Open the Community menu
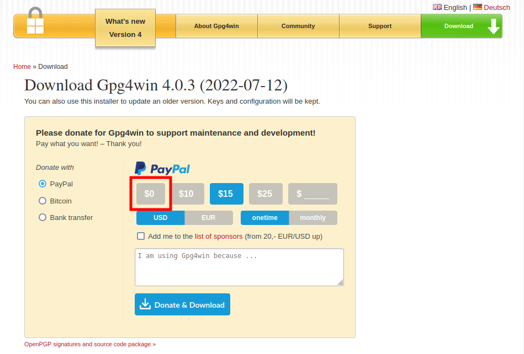The image size is (524, 354). pyautogui.click(x=298, y=26)
